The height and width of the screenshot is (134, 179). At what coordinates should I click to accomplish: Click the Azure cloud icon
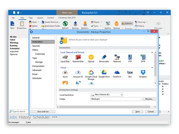coord(65,73)
